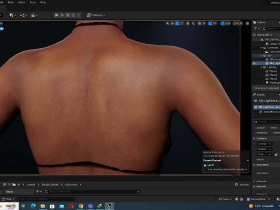This screenshot has width=280, height=210.
Task: Toggle surface snapping in viewport toolbar
Action: click(x=194, y=23)
